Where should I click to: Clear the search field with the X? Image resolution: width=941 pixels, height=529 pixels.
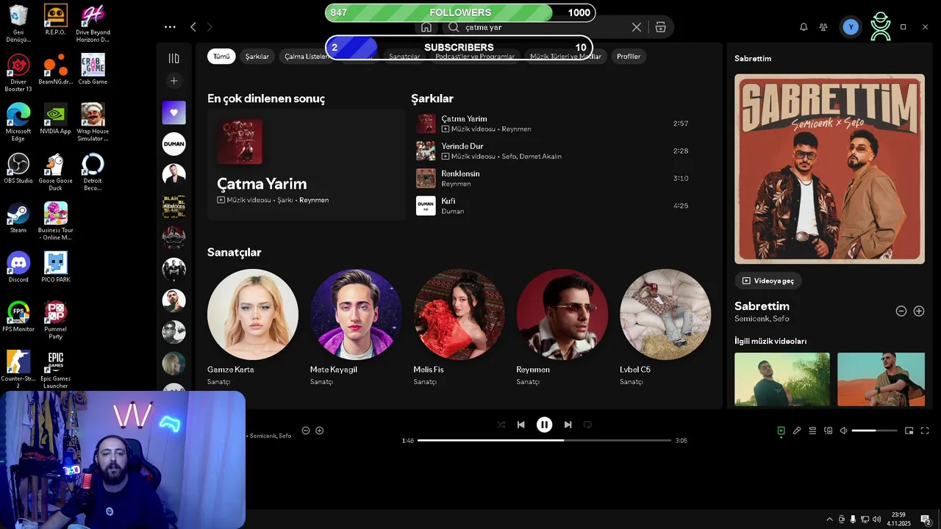(x=637, y=27)
